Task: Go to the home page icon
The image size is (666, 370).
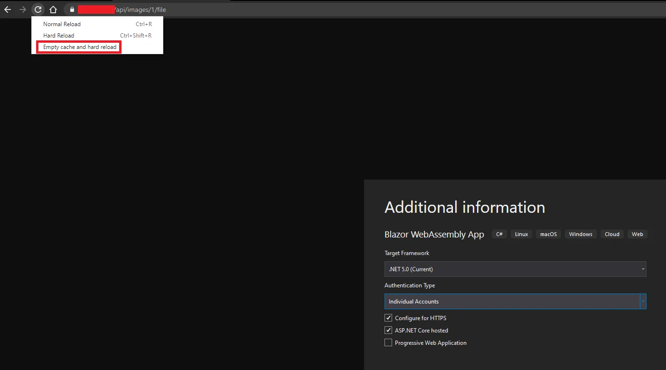Action: point(53,9)
